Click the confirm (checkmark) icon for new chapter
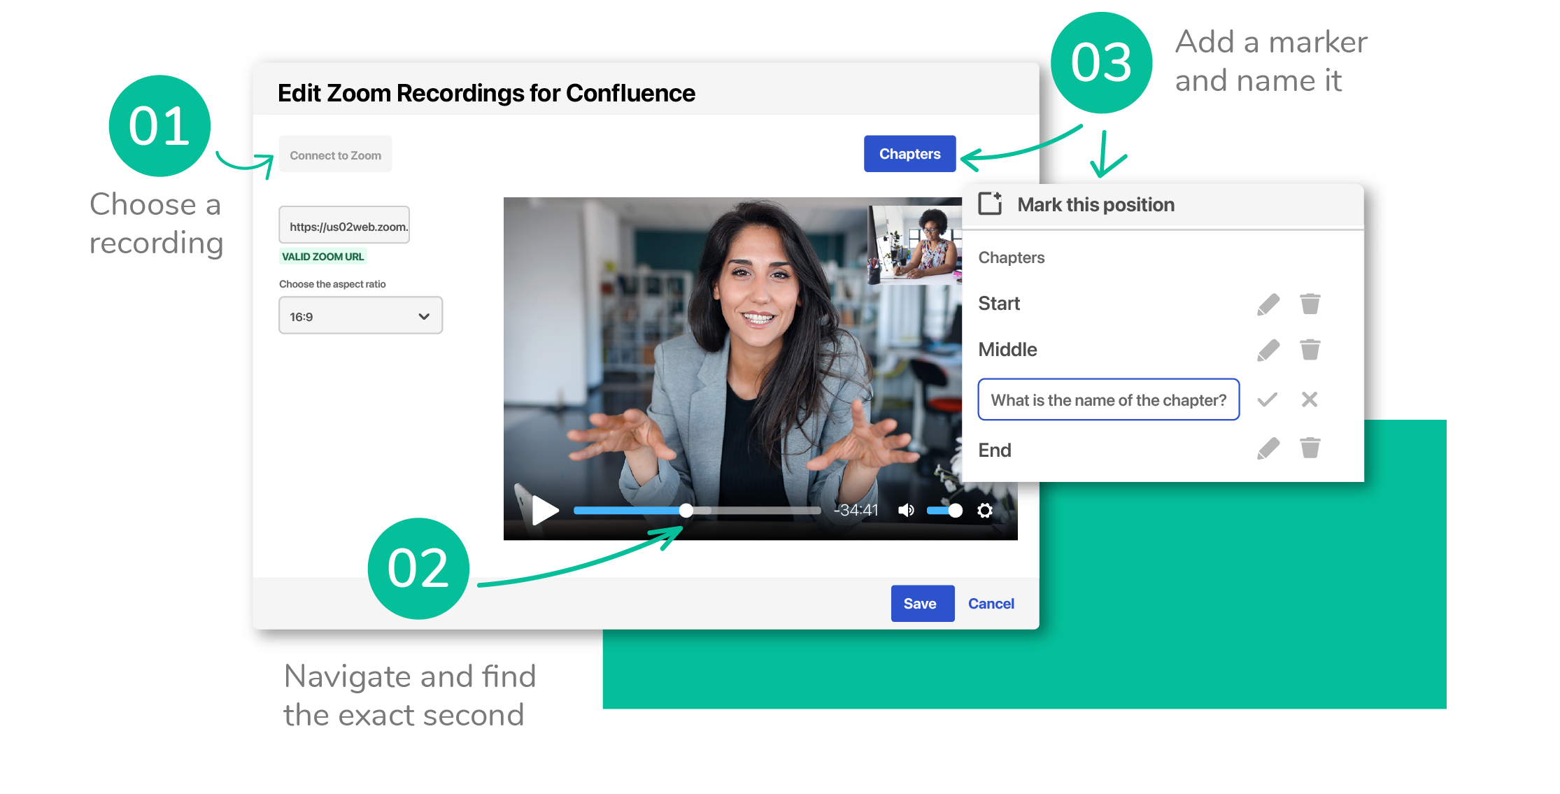 click(x=1268, y=399)
